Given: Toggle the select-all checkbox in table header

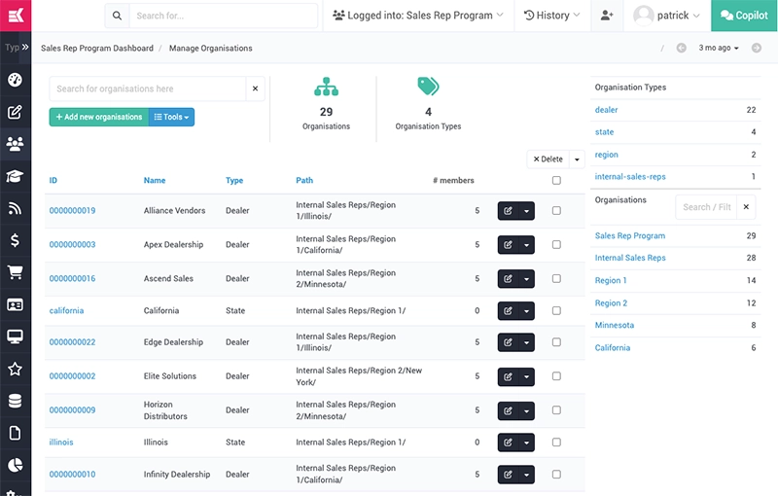Looking at the screenshot, I should [556, 180].
